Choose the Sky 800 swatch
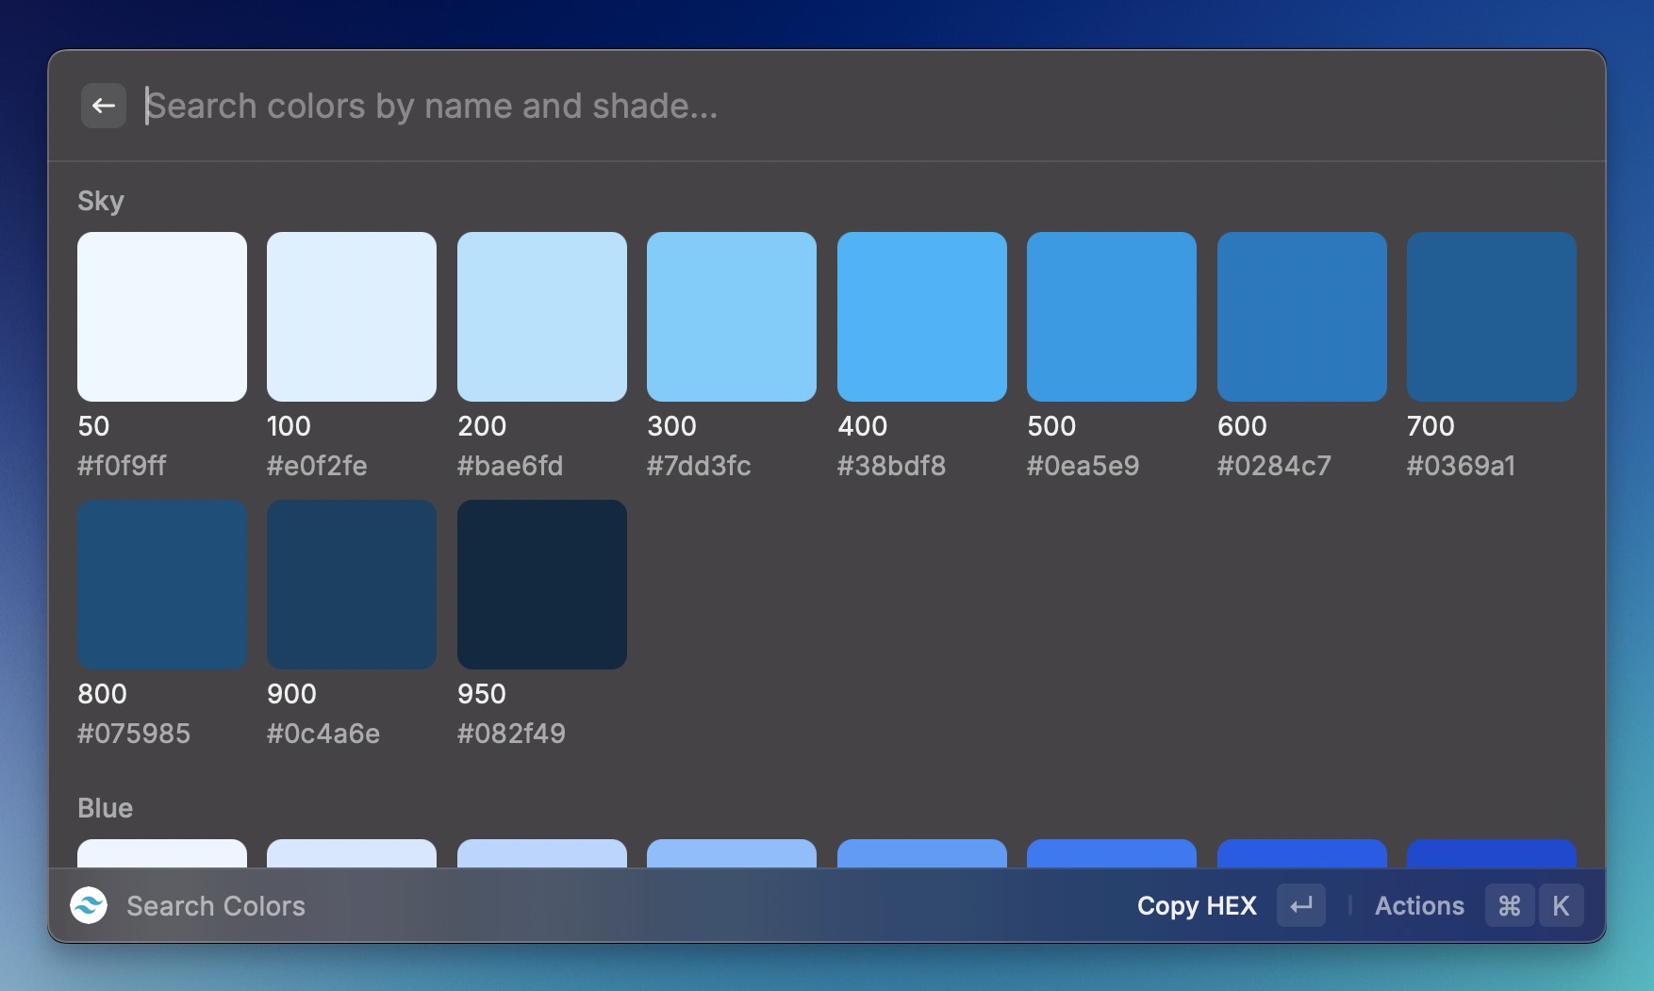Viewport: 1654px width, 991px height. (162, 585)
